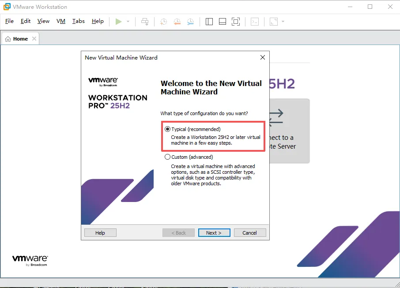Screen dimensions: 400x288
Task: Click the Cancel button in the wizard
Action: (250, 233)
